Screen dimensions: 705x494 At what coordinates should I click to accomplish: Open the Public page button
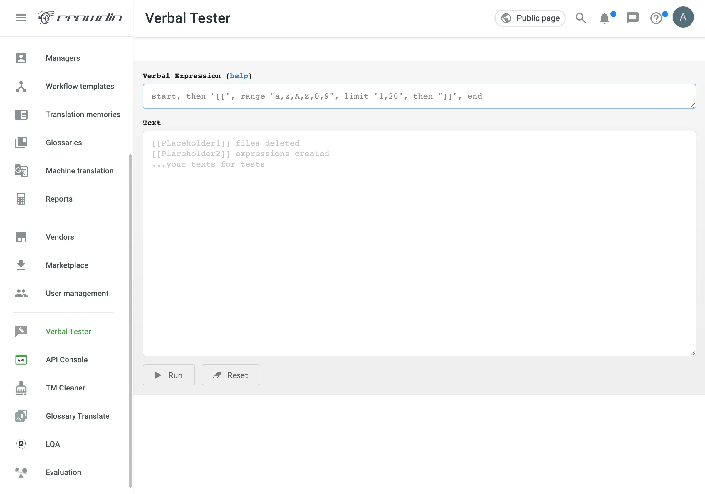[530, 18]
